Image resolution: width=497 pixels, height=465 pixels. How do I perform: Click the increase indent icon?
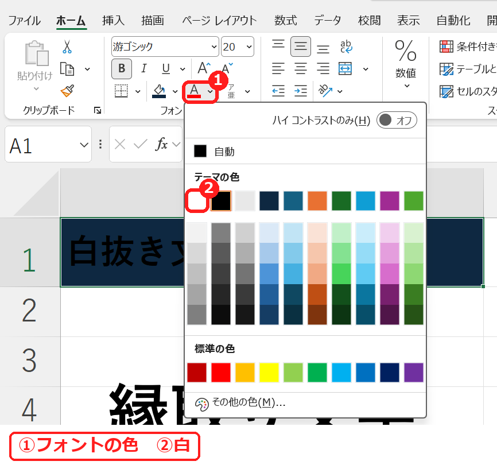(x=301, y=91)
